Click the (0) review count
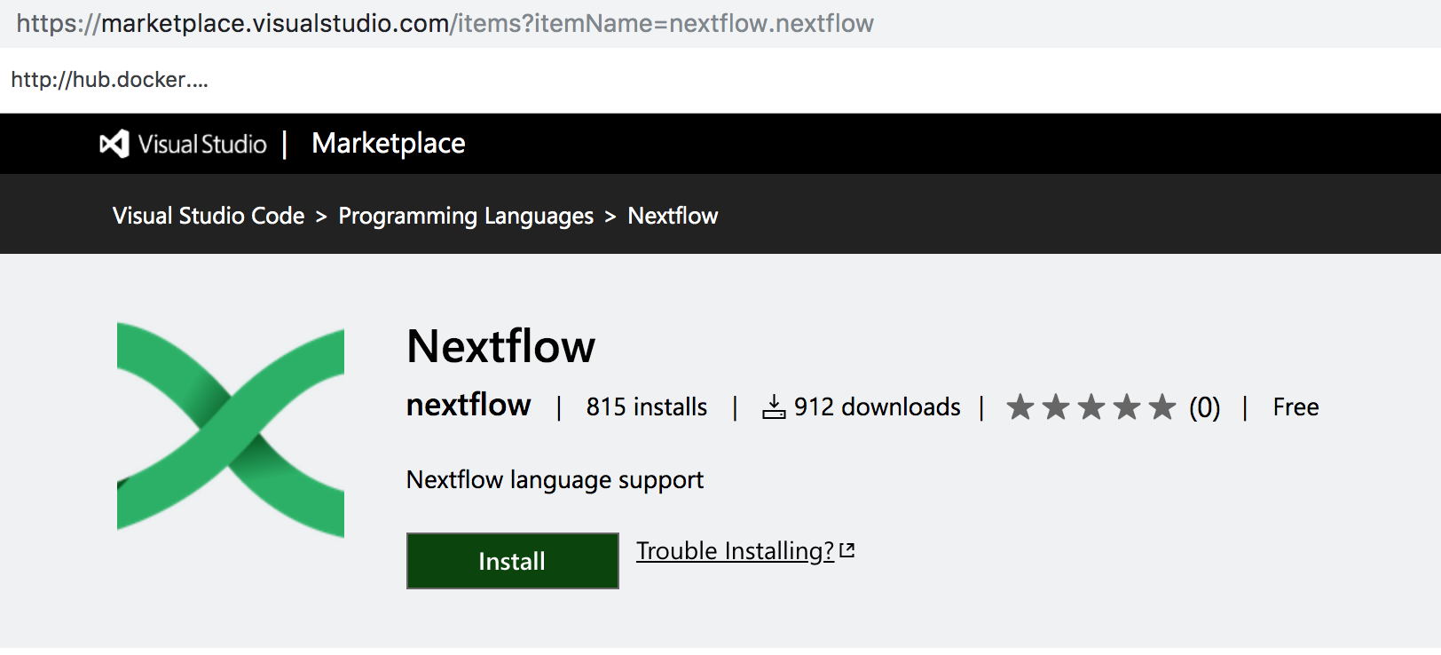Screen dimensions: 1441x655 click(x=1205, y=407)
